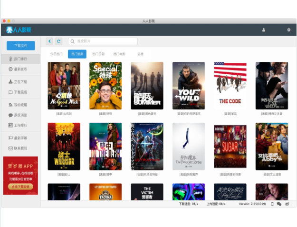This screenshot has height=227, width=297.
Task: Click the 人人影视 logo
Action: coord(19,30)
